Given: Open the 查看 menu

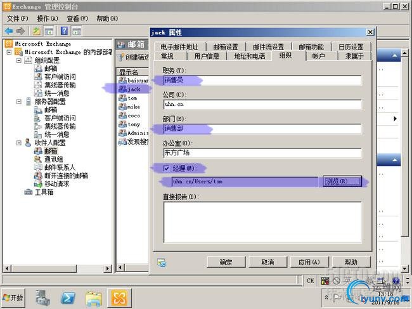Looking at the screenshot, I should [77, 18].
